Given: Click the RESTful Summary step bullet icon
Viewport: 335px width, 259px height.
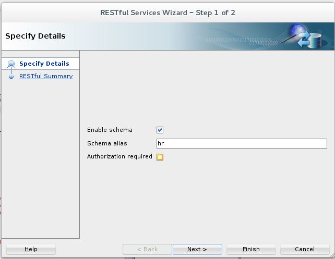Looking at the screenshot, I should (11, 77).
